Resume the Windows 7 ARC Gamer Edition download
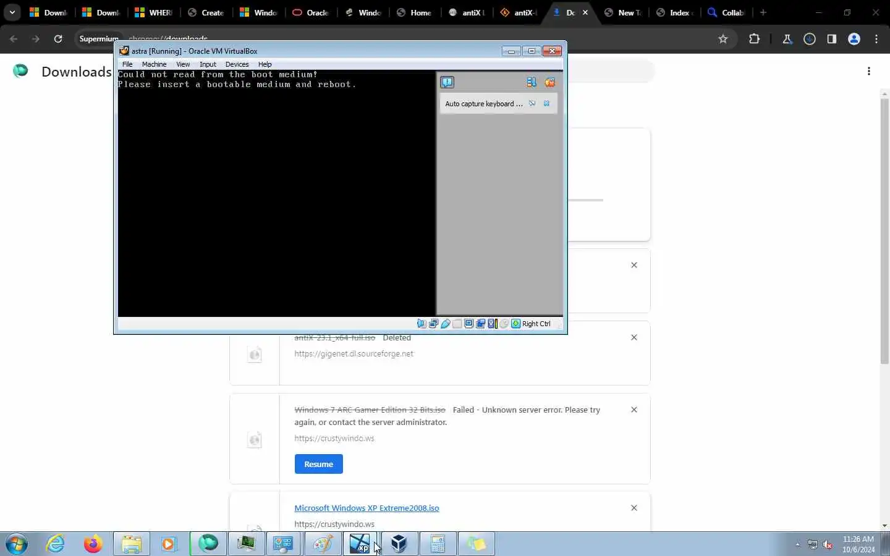The height and width of the screenshot is (556, 890). 318,464
